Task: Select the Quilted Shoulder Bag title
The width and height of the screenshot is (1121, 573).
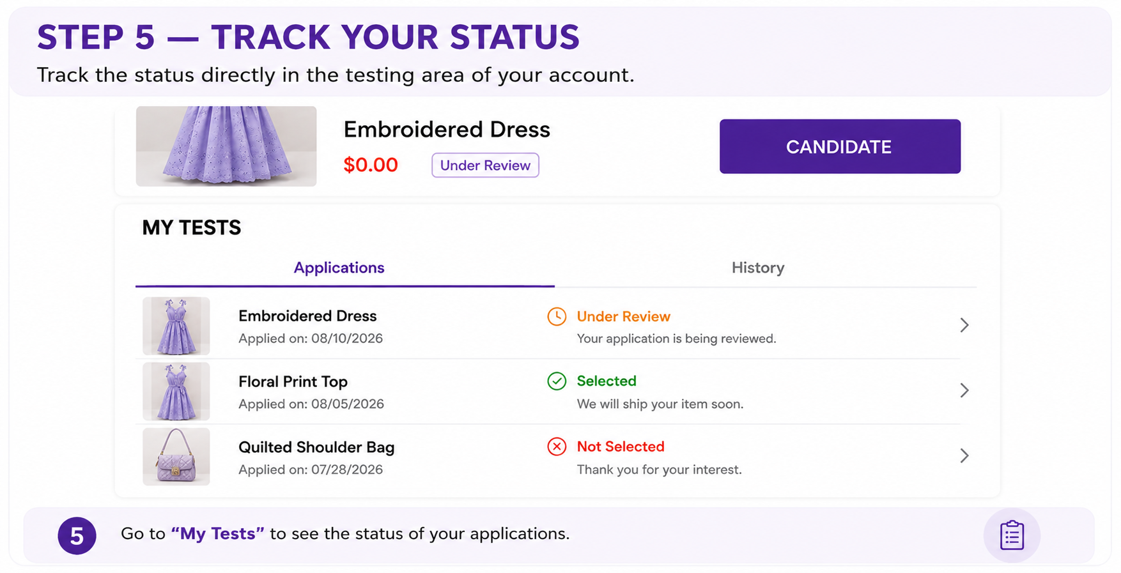Action: (x=316, y=447)
